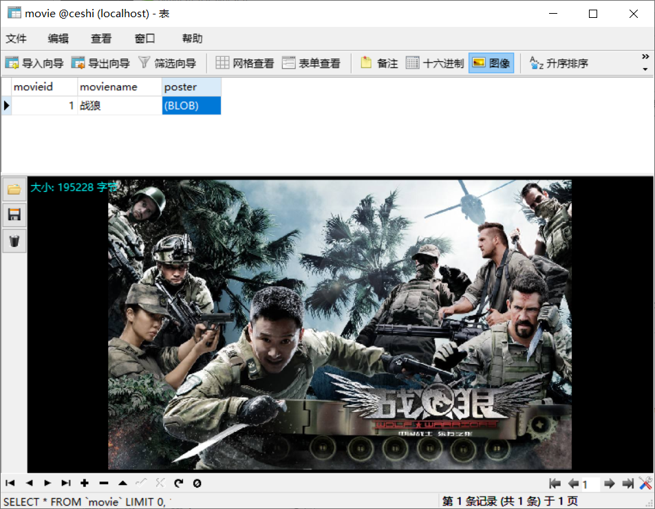The height and width of the screenshot is (509, 655).
Task: Toggle the Image (图像) viewer
Action: (491, 63)
